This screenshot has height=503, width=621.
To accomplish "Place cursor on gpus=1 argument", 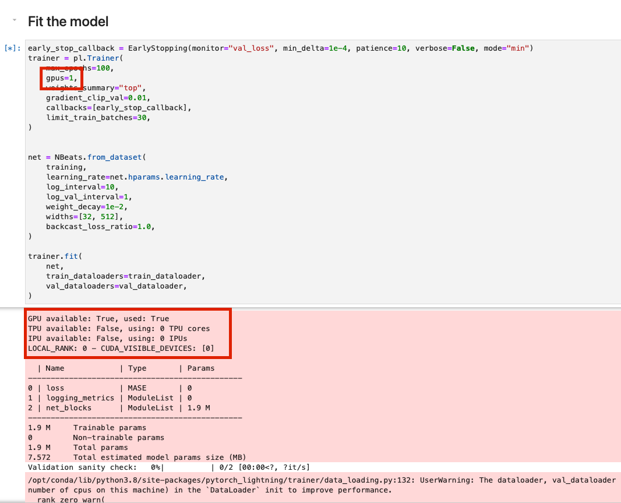I will (61, 78).
